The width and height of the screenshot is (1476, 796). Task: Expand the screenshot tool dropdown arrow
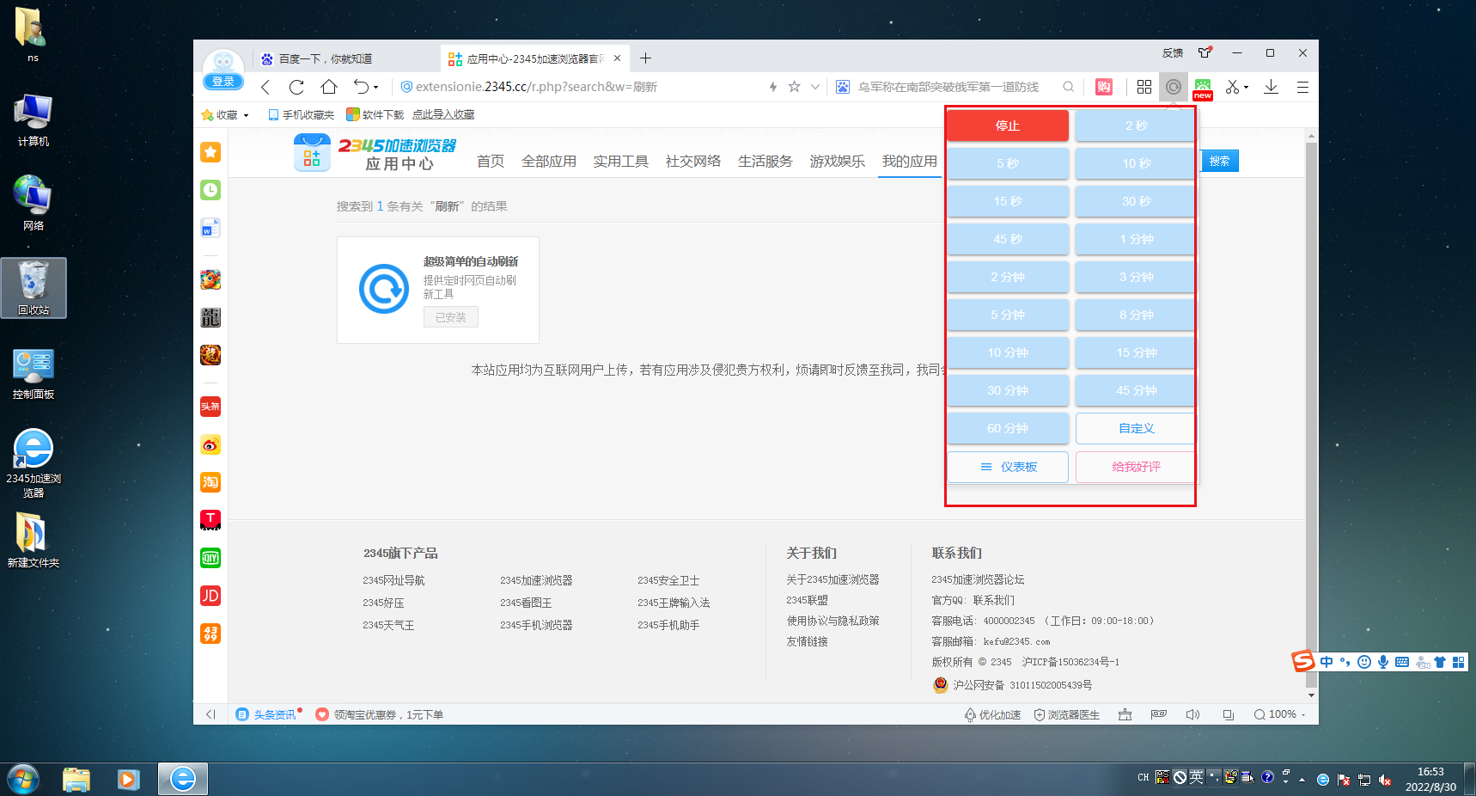tap(1246, 88)
